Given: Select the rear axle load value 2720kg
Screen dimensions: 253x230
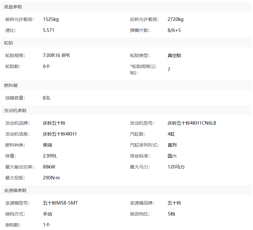Looking at the screenshot, I should [x=176, y=19].
